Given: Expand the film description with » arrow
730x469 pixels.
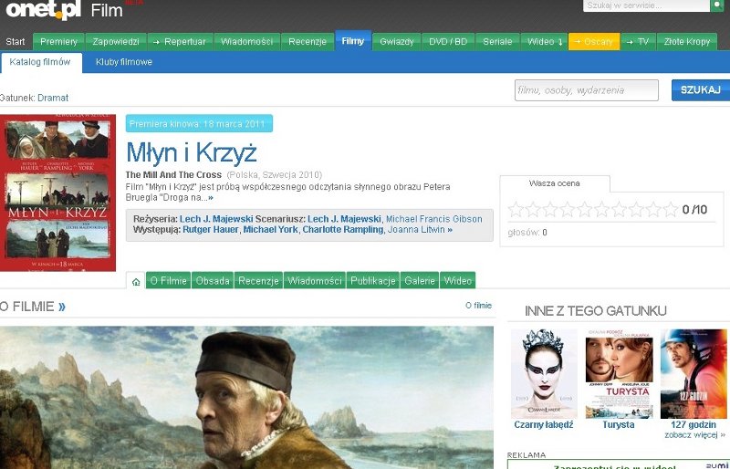Looking at the screenshot, I should tap(210, 197).
